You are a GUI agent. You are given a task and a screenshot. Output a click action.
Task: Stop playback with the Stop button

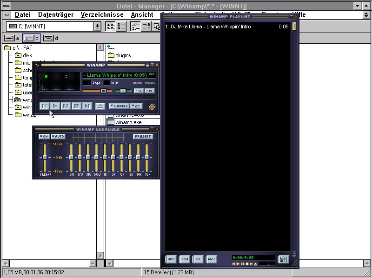tap(76, 106)
